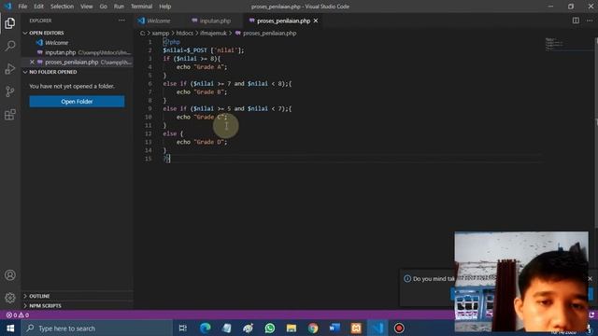Image resolution: width=598 pixels, height=336 pixels.
Task: Collapse the No Folder Opened section
Action: tap(52, 72)
